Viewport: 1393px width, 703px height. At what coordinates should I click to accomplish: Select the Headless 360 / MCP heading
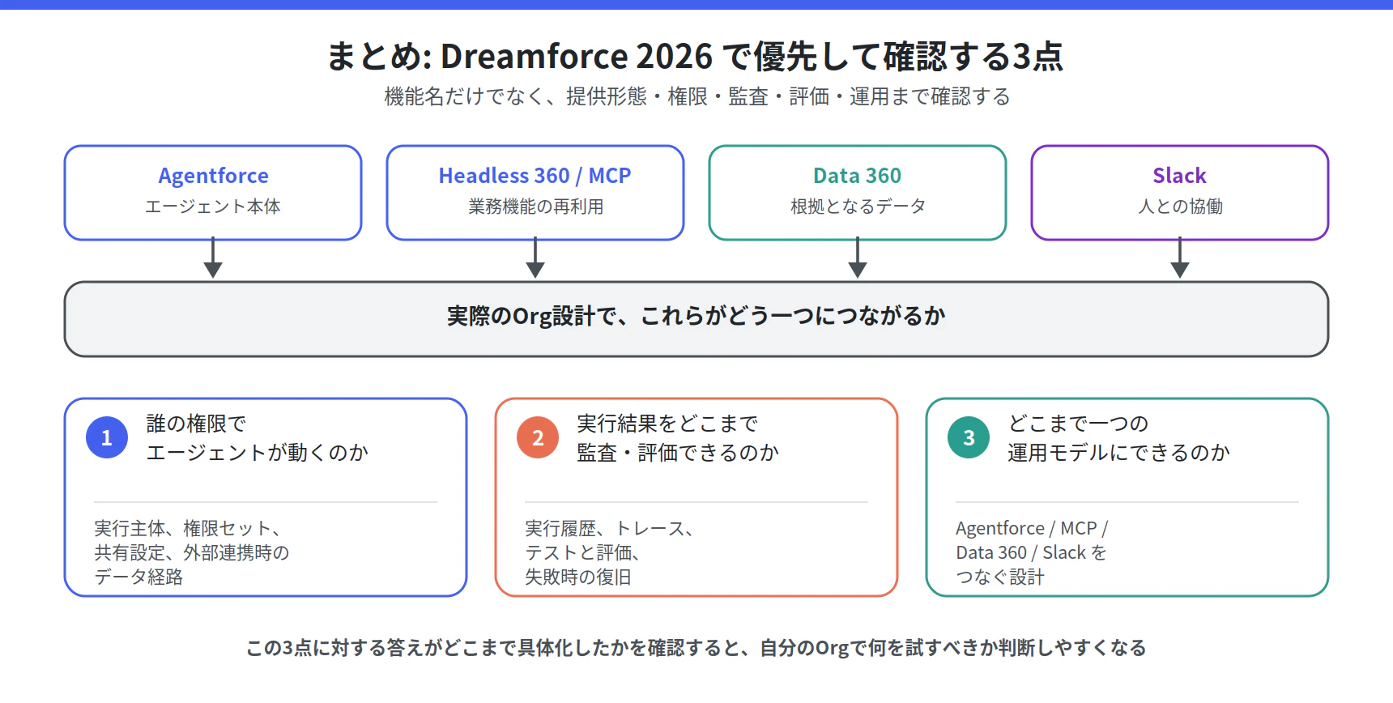535,176
